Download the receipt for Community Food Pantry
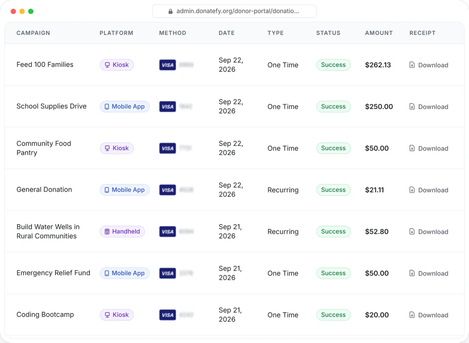This screenshot has width=469, height=343. [428, 148]
